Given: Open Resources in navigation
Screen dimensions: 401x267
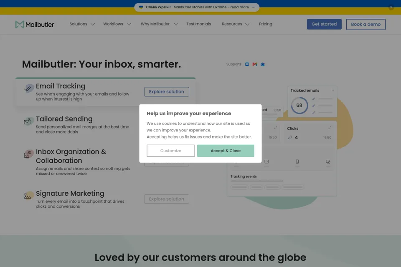Looking at the screenshot, I should point(232,24).
